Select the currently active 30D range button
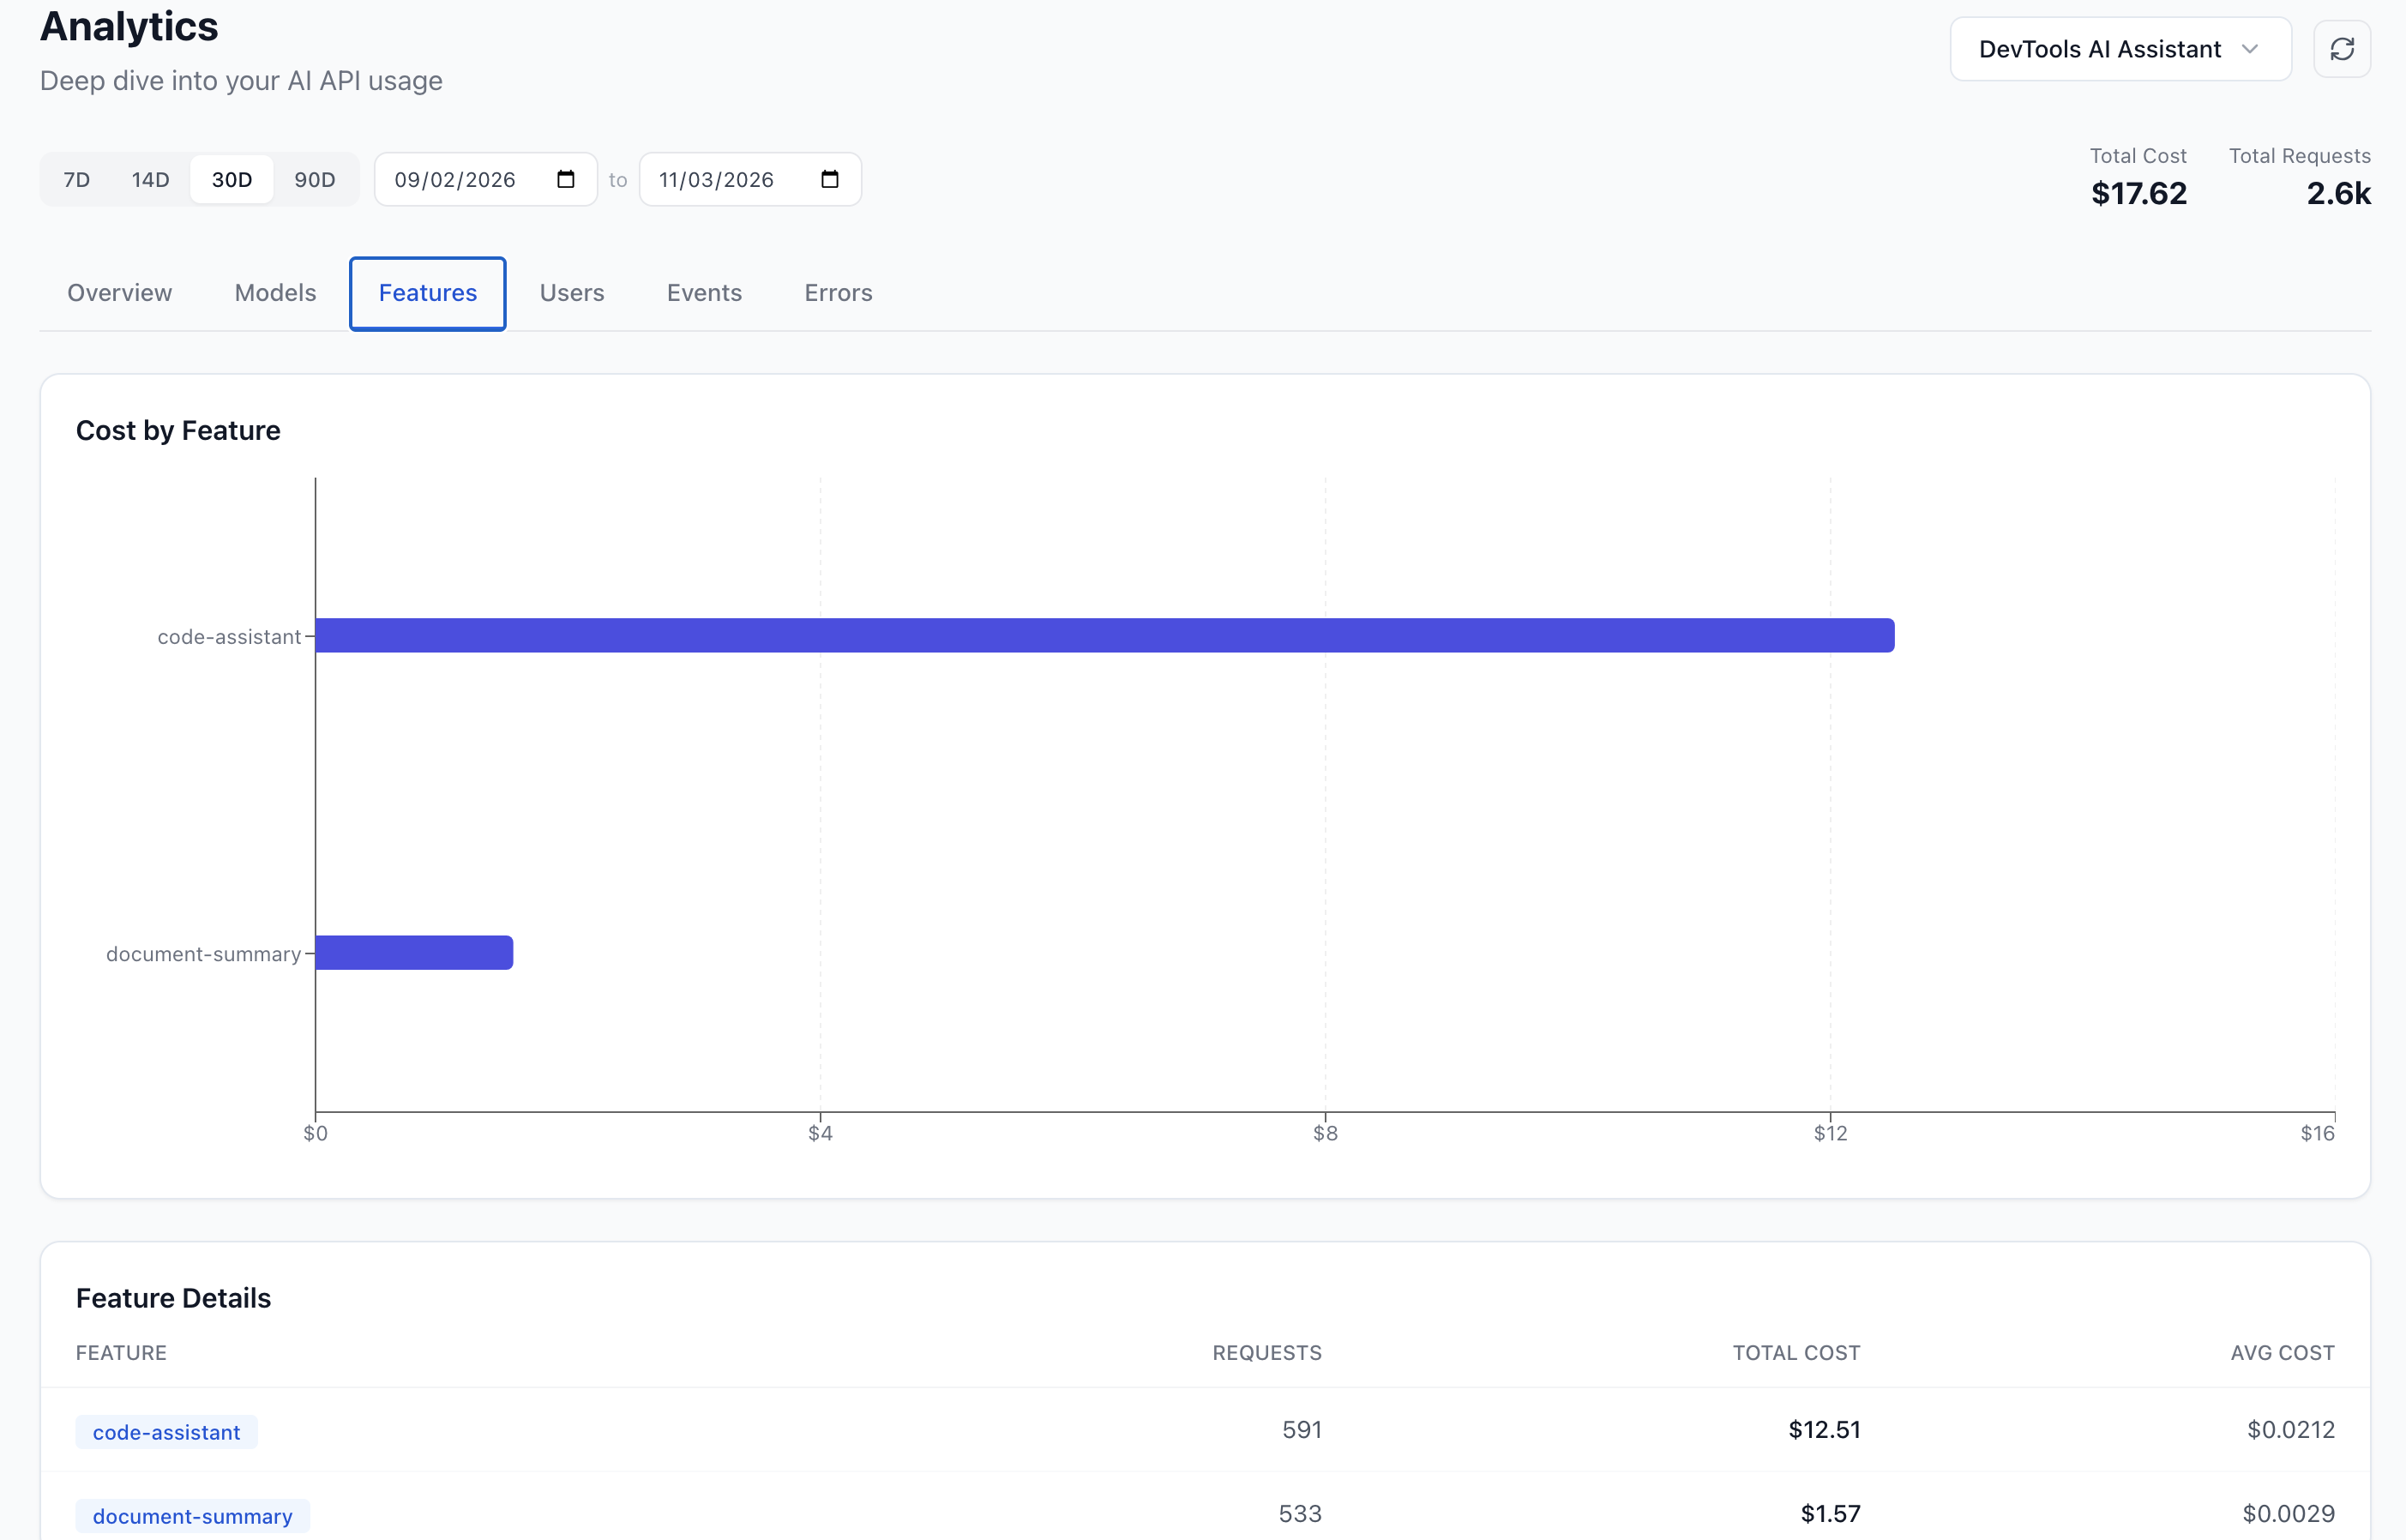Screen dimensions: 2406x1540 pyautogui.click(x=231, y=179)
